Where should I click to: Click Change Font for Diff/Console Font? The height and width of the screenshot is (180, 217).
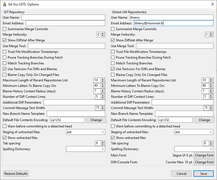[x=204, y=162]
